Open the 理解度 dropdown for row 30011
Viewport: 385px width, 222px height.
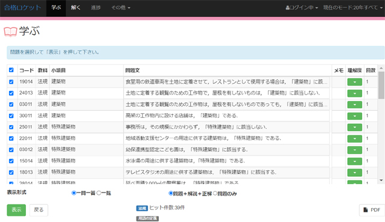click(354, 116)
